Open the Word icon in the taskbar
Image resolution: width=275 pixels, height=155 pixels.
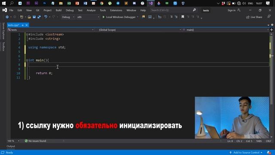85,3
